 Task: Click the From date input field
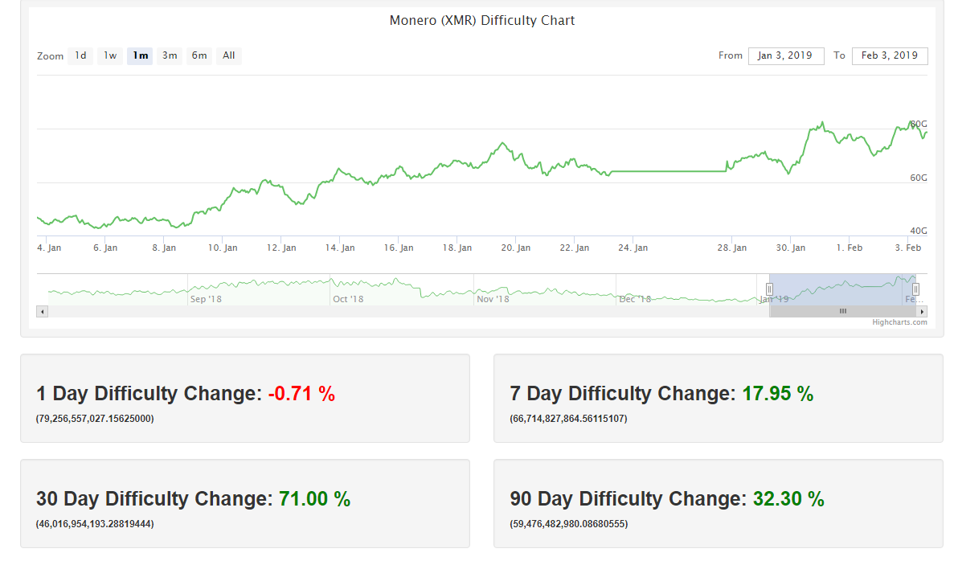tap(785, 55)
